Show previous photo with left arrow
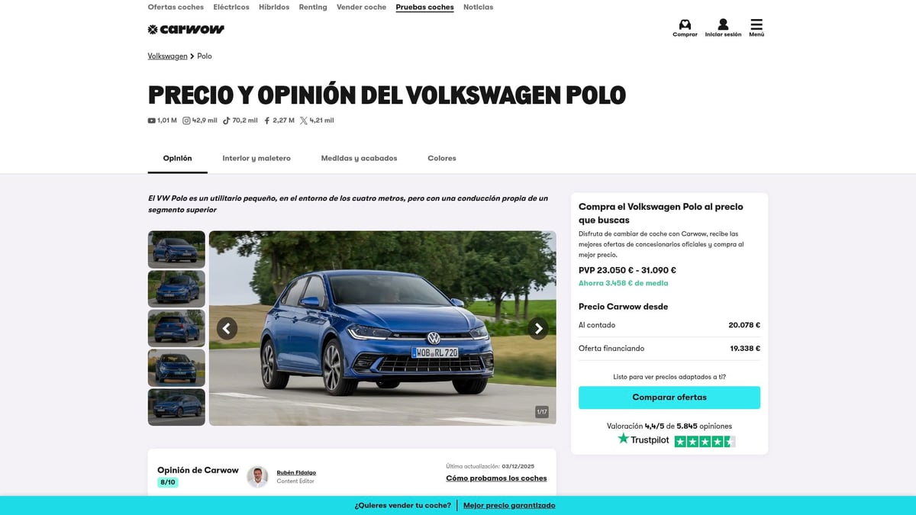This screenshot has height=515, width=916. click(x=227, y=329)
